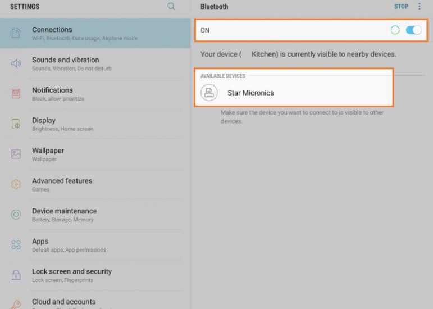This screenshot has width=433, height=309.
Task: Tap the Connections icon in sidebar
Action: 16,34
